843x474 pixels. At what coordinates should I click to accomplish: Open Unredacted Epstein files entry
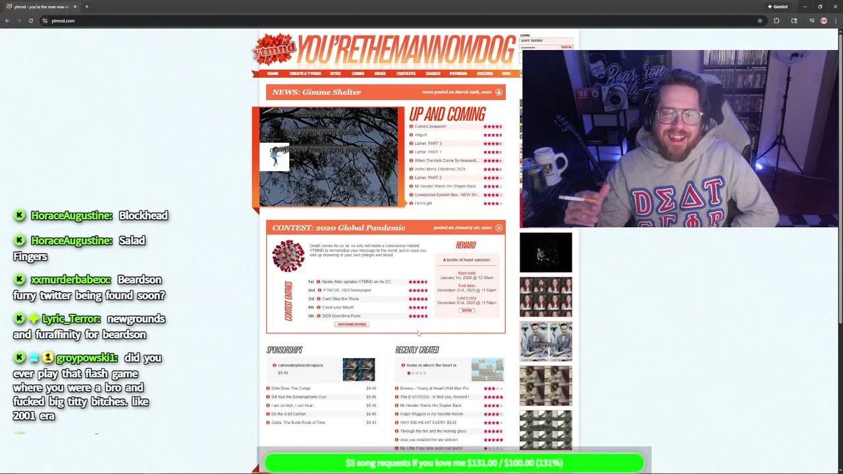(447, 195)
